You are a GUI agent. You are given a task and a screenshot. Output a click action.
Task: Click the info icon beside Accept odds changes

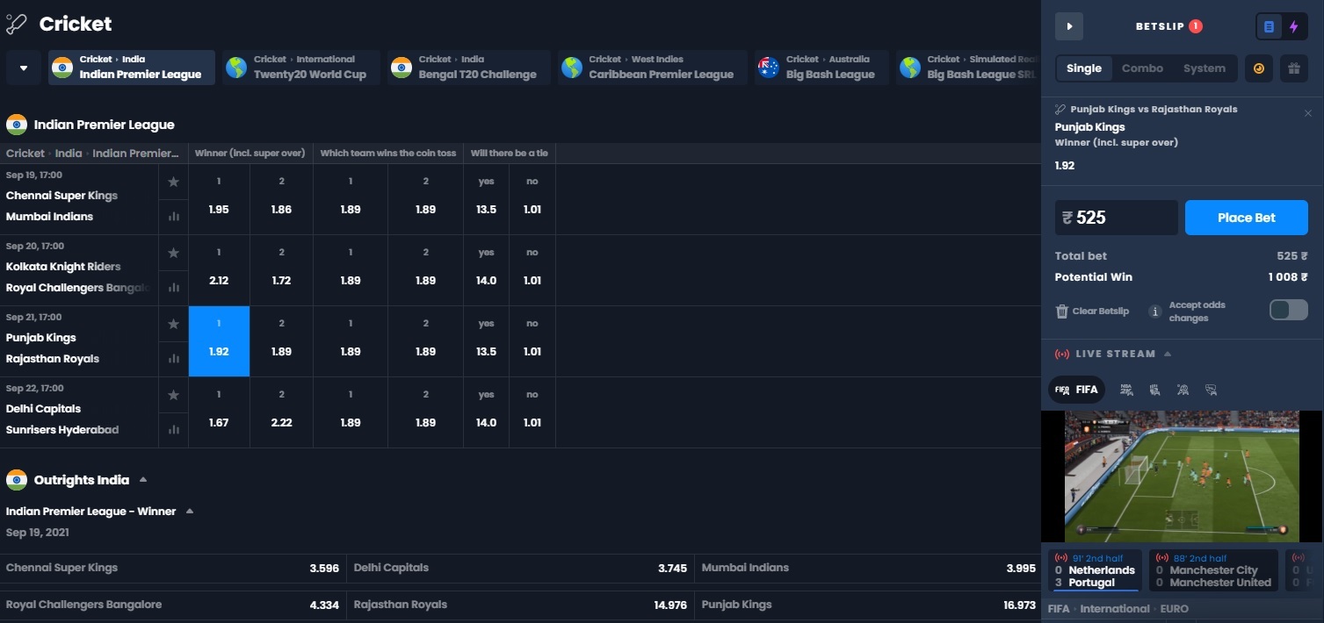pos(1154,311)
